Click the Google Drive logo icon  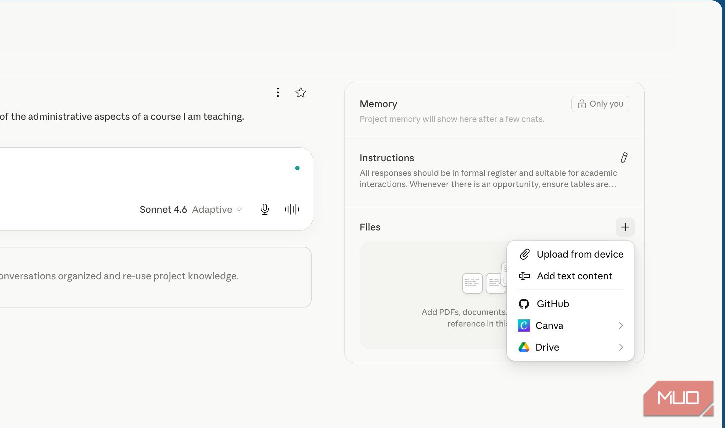[524, 347]
